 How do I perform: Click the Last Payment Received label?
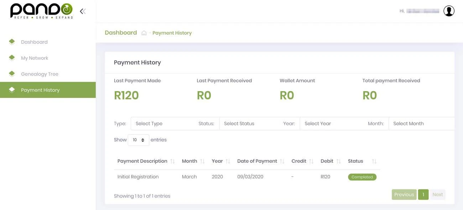point(224,80)
